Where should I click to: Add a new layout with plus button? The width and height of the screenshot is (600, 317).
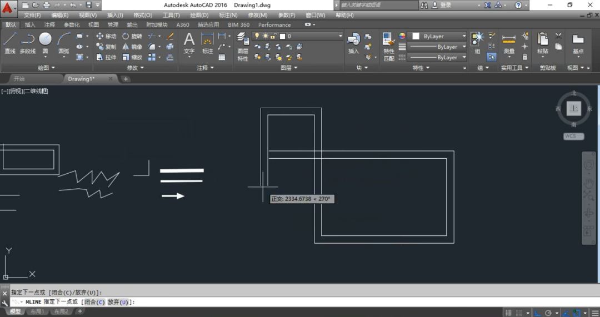click(x=80, y=311)
